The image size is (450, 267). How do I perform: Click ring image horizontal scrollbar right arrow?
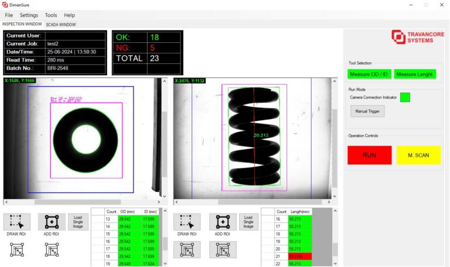(x=159, y=202)
